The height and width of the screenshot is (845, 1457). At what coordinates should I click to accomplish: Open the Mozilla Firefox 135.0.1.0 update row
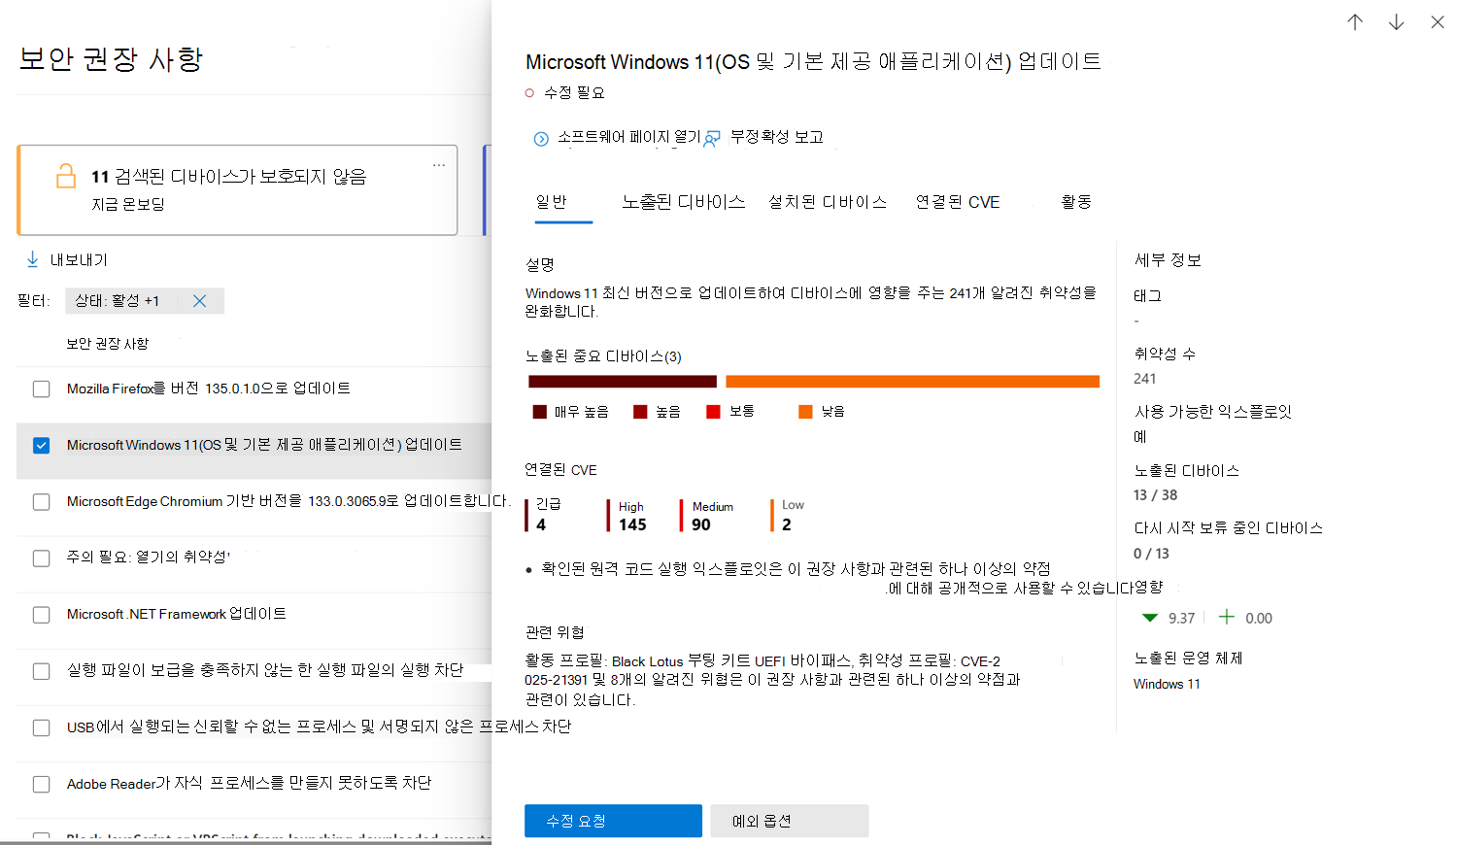click(x=209, y=389)
